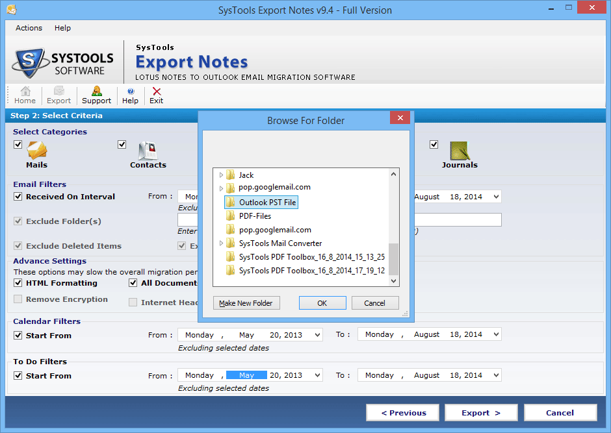Open the Support toolbar icon

(96, 92)
